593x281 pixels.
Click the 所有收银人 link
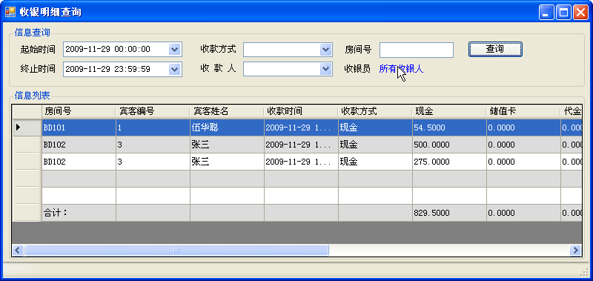point(401,69)
